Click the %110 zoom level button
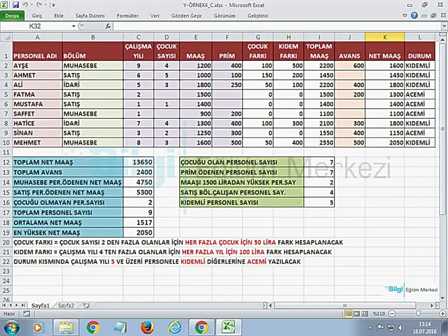The width and height of the screenshot is (448, 336). (379, 314)
